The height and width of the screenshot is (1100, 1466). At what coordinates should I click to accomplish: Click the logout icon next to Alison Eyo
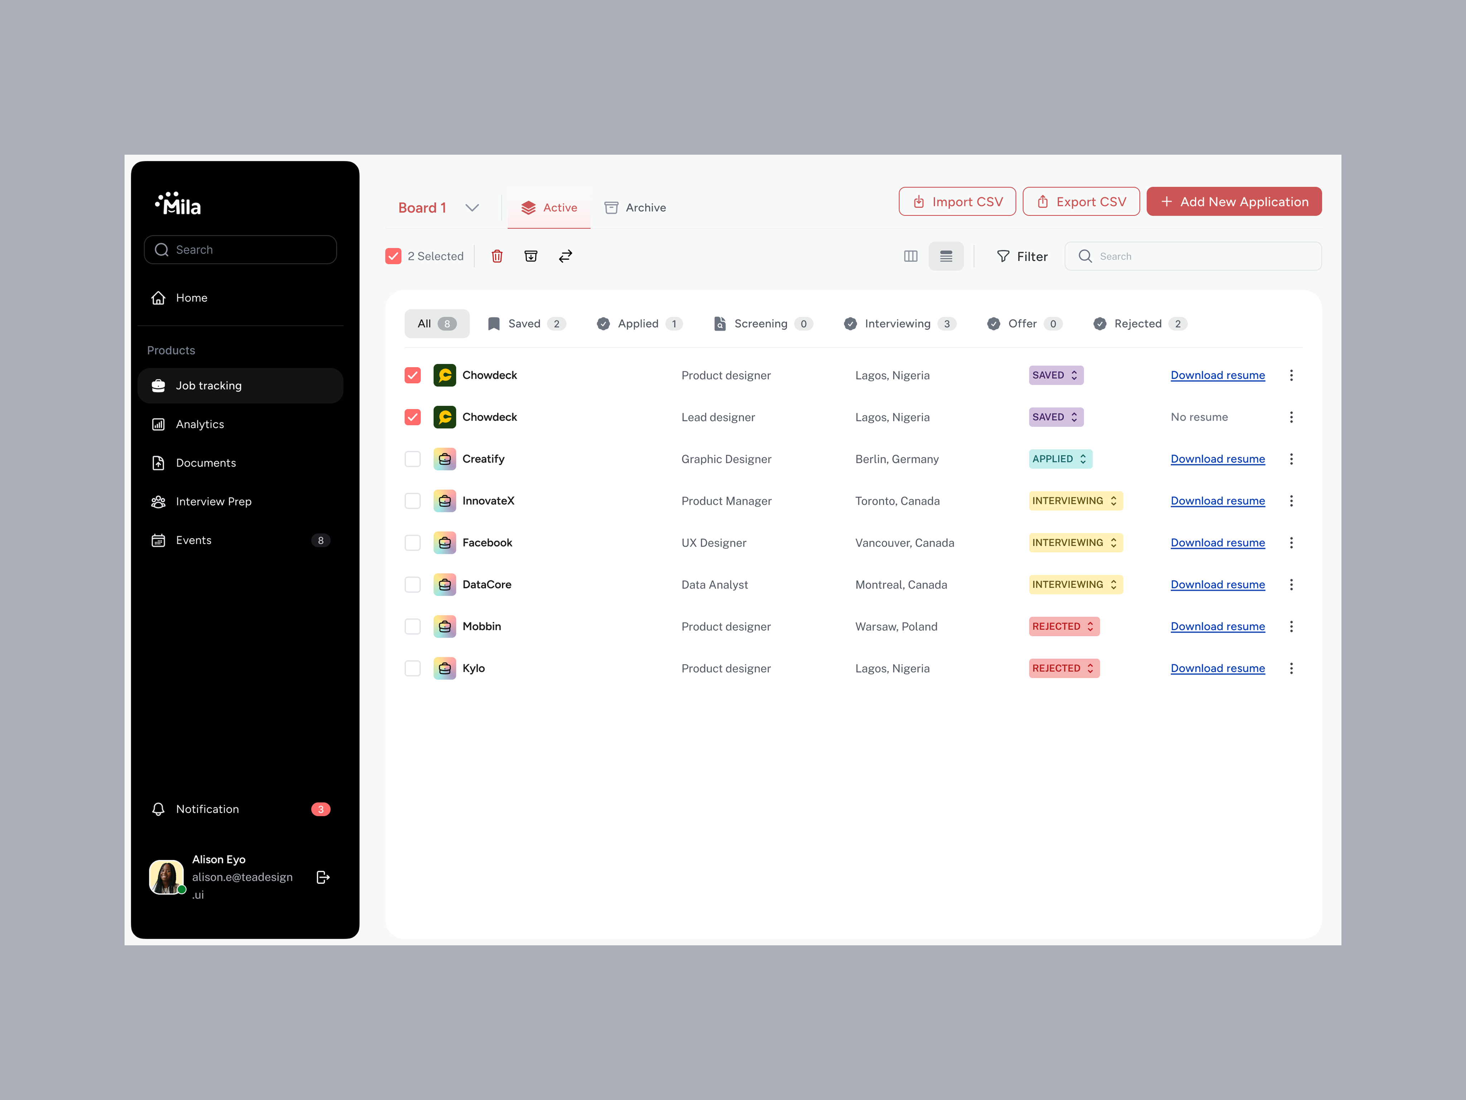pos(324,877)
